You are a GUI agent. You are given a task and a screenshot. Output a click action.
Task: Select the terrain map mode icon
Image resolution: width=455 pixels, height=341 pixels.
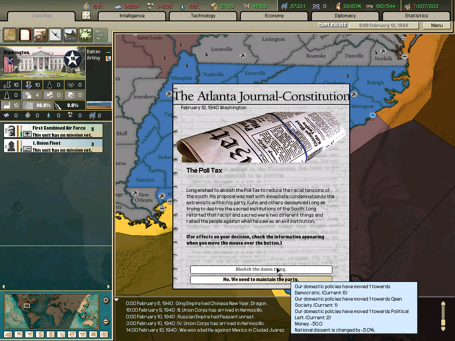[x=8, y=335]
